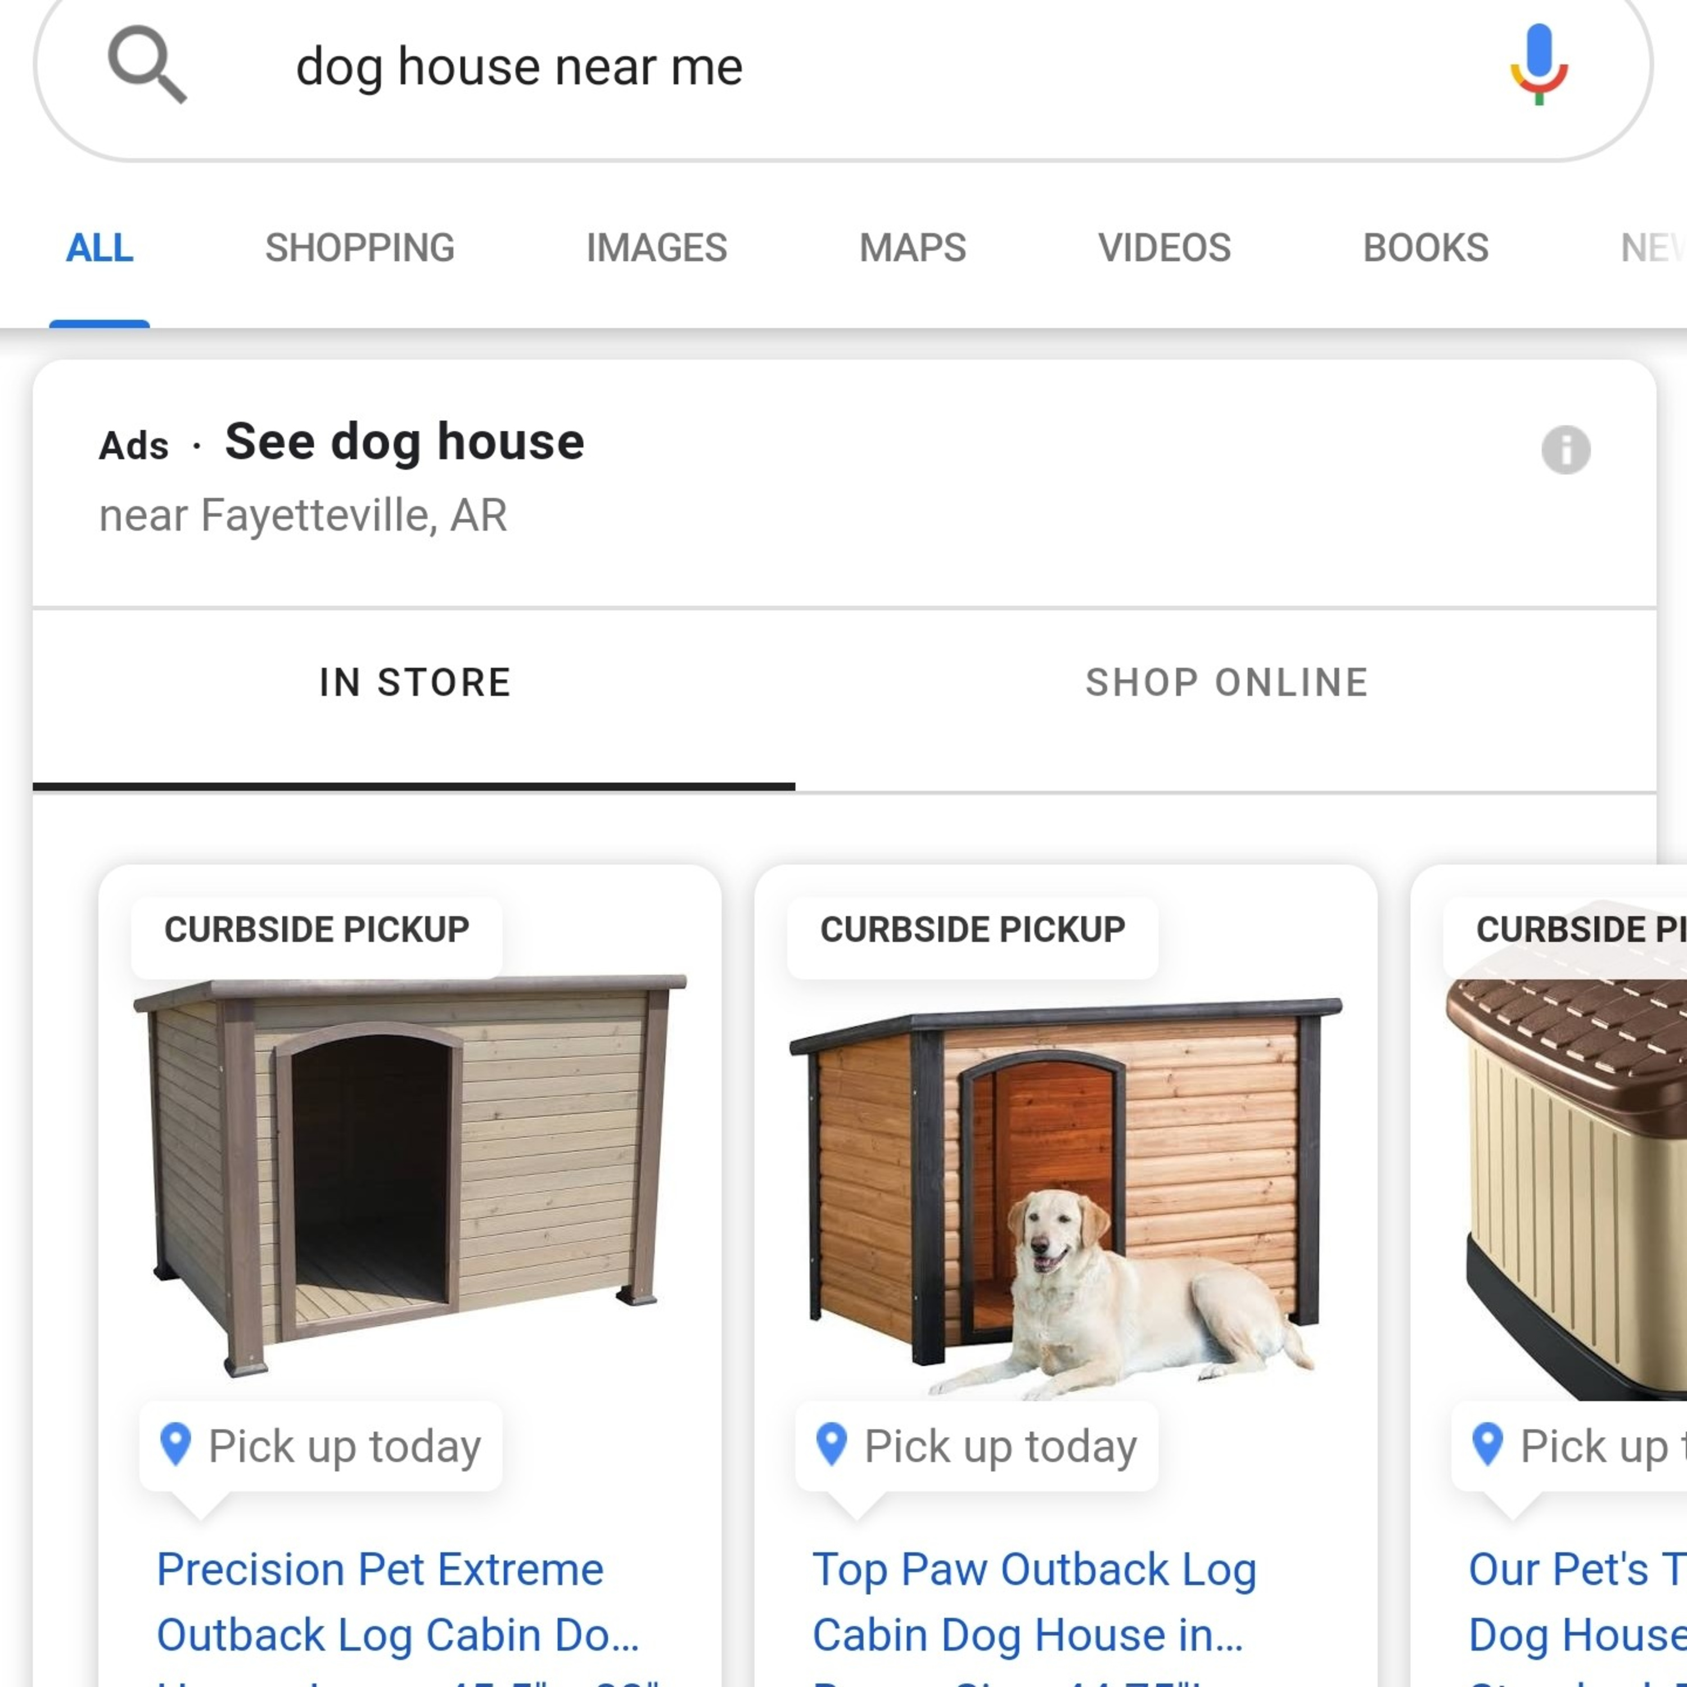This screenshot has width=1687, height=1687.
Task: Tap the log cabin with Labrador image
Action: click(1066, 1196)
